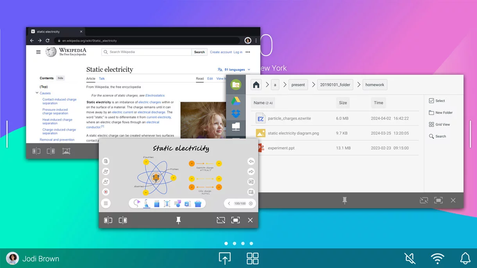
Task: Open the whiteboard toolbox icon
Action: 198,204
